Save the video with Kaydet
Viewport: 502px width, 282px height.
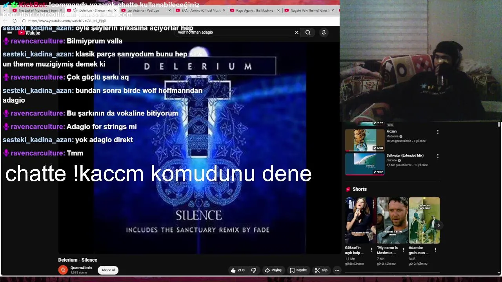(x=298, y=270)
